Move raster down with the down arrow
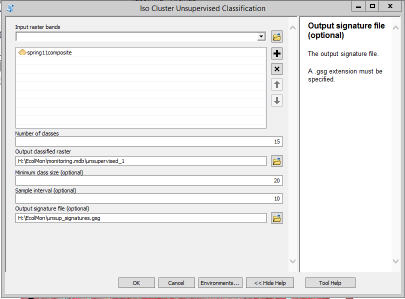This screenshot has height=299, width=405. pos(277,100)
